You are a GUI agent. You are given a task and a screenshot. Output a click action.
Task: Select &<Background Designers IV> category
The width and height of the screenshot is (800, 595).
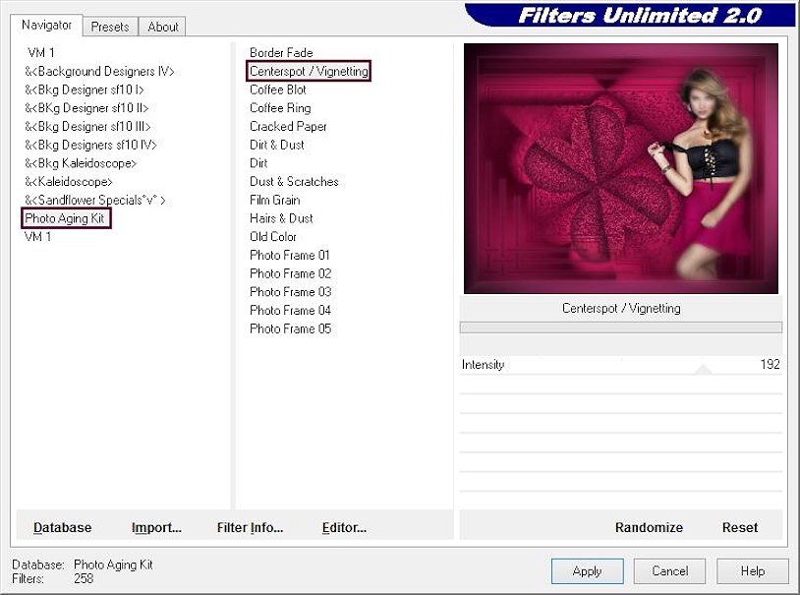click(x=99, y=71)
